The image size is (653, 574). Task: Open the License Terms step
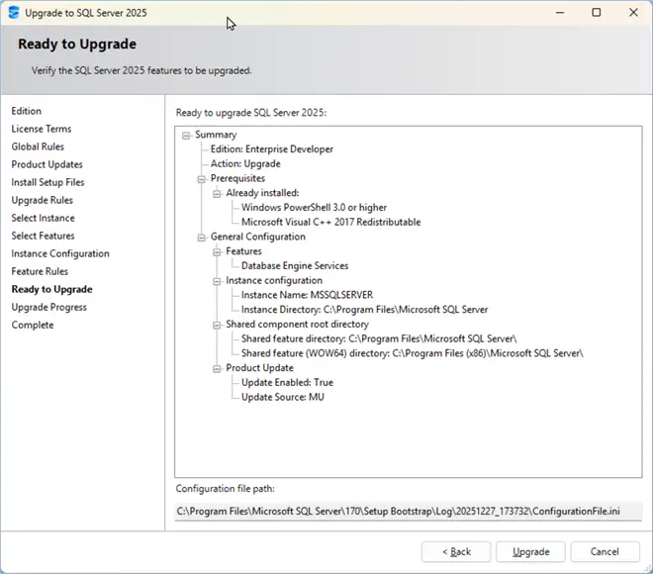pyautogui.click(x=42, y=129)
